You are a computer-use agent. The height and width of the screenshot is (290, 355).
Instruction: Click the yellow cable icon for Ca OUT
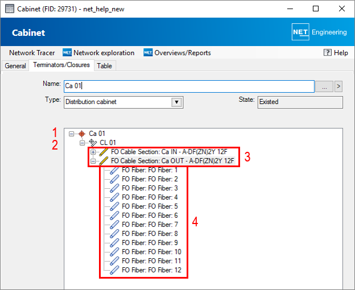click(104, 161)
